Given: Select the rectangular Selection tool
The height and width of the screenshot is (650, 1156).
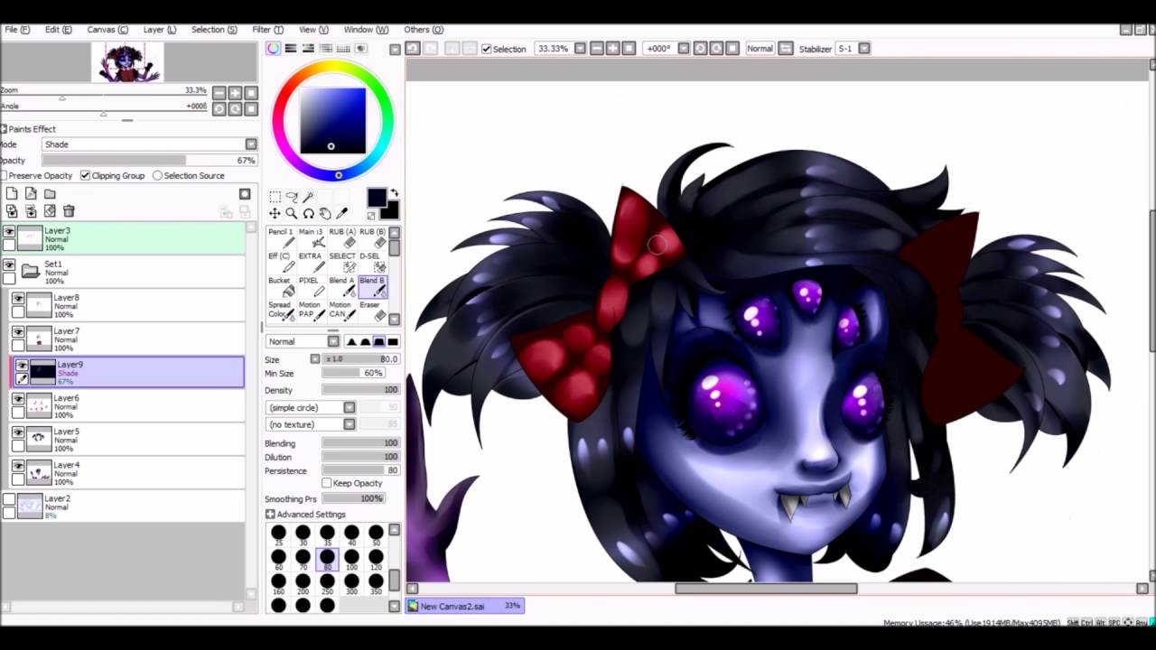Looking at the screenshot, I should pyautogui.click(x=275, y=197).
